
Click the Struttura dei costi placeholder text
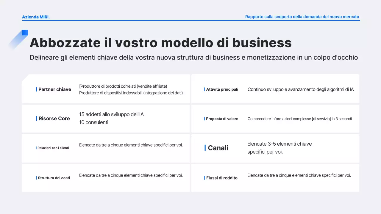tap(131, 175)
